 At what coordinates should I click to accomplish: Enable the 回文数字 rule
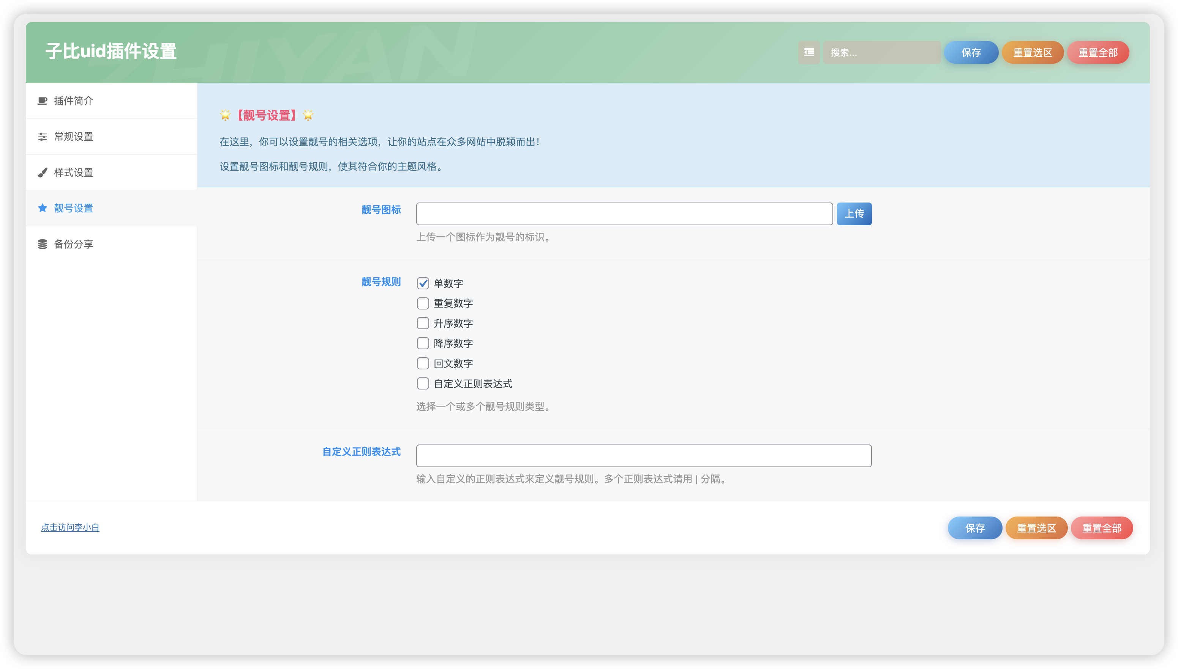[423, 363]
